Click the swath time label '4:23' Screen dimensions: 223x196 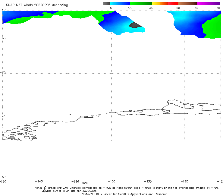85,183
